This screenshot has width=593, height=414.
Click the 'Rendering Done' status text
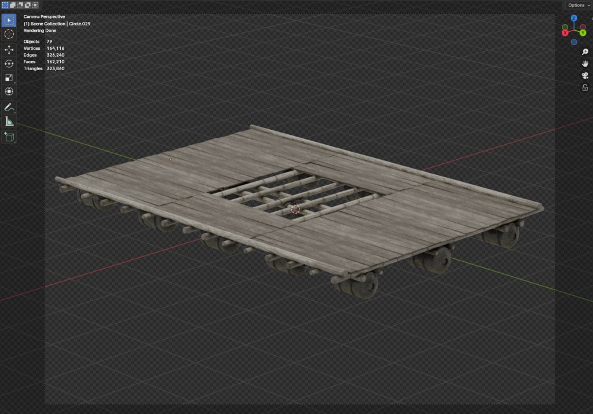coord(40,30)
